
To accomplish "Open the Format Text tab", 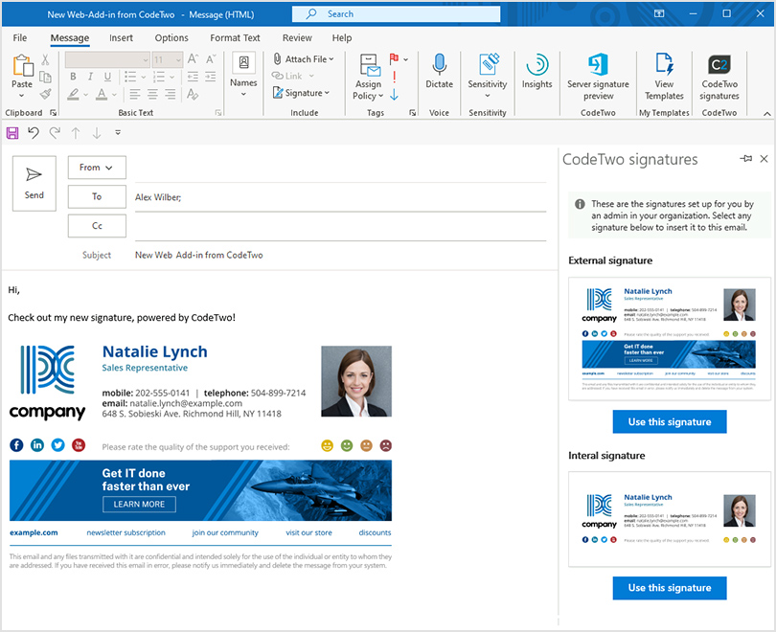I will [235, 38].
